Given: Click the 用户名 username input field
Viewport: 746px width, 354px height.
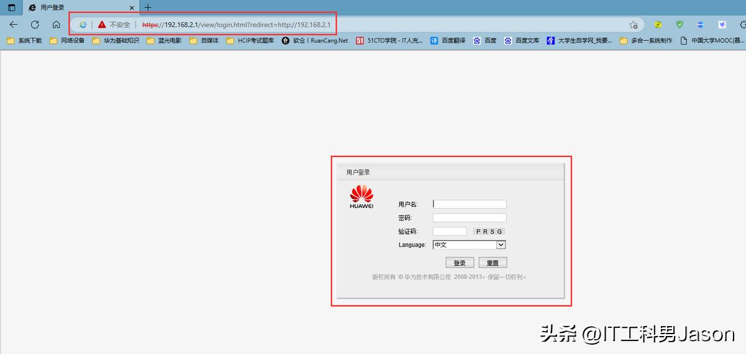Looking at the screenshot, I should 469,204.
